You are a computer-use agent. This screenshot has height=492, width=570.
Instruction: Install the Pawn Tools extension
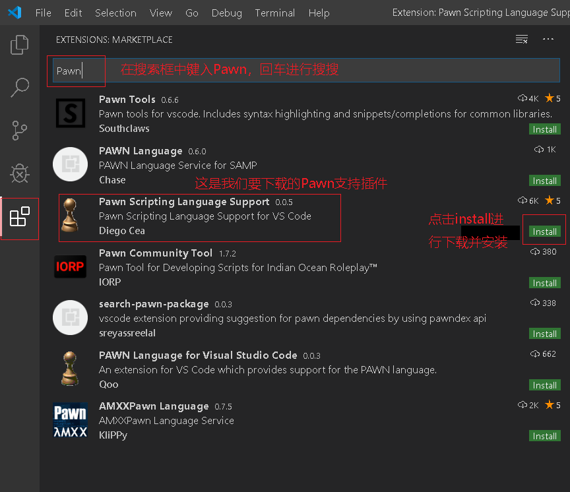(x=544, y=129)
